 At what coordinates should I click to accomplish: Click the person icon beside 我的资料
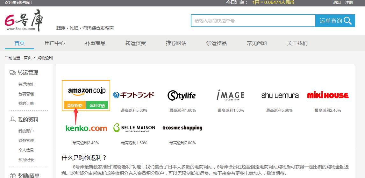tap(12, 120)
